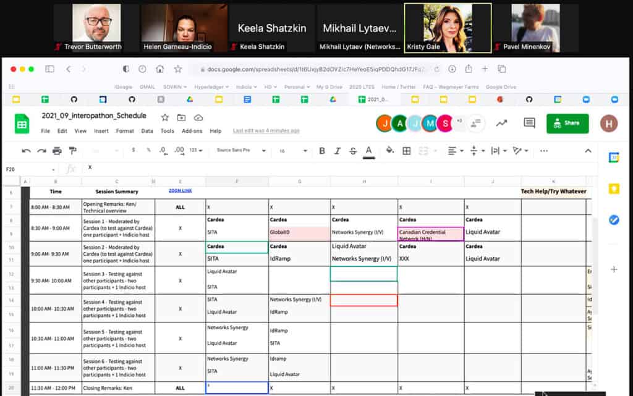
Task: Select the Closing Remarks: Ken cell
Action: pyautogui.click(x=118, y=388)
